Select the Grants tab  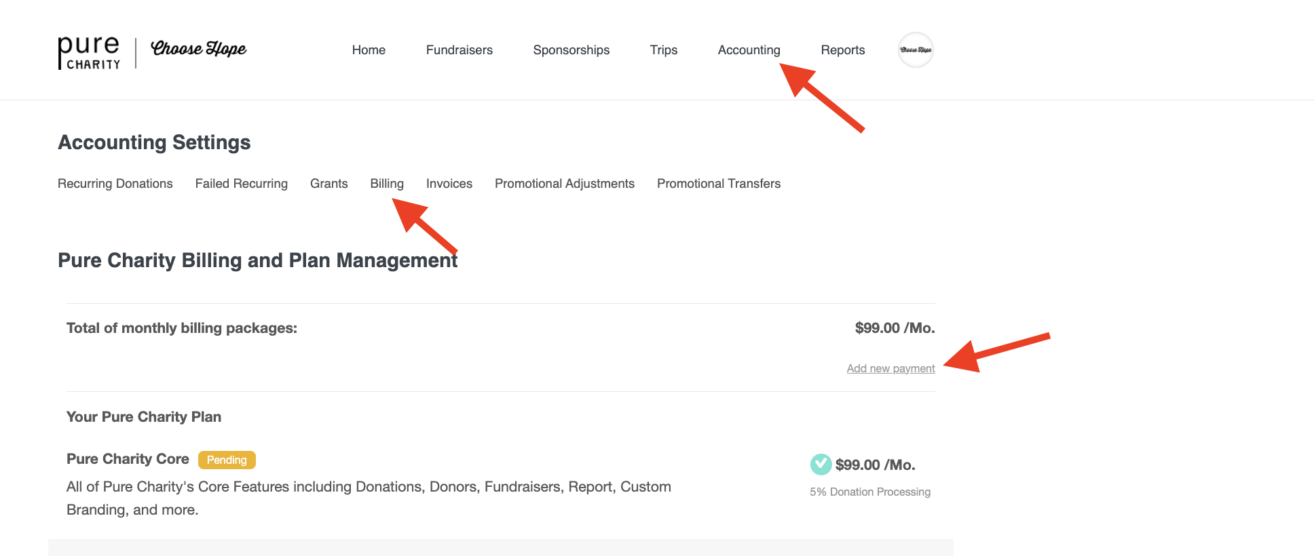328,184
